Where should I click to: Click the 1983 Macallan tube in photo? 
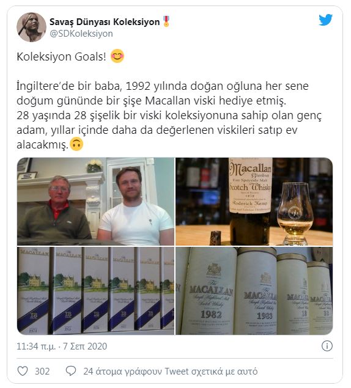(256, 292)
